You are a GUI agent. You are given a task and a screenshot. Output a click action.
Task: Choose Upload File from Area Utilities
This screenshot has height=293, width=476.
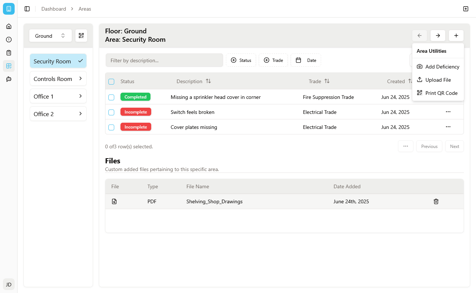point(438,80)
